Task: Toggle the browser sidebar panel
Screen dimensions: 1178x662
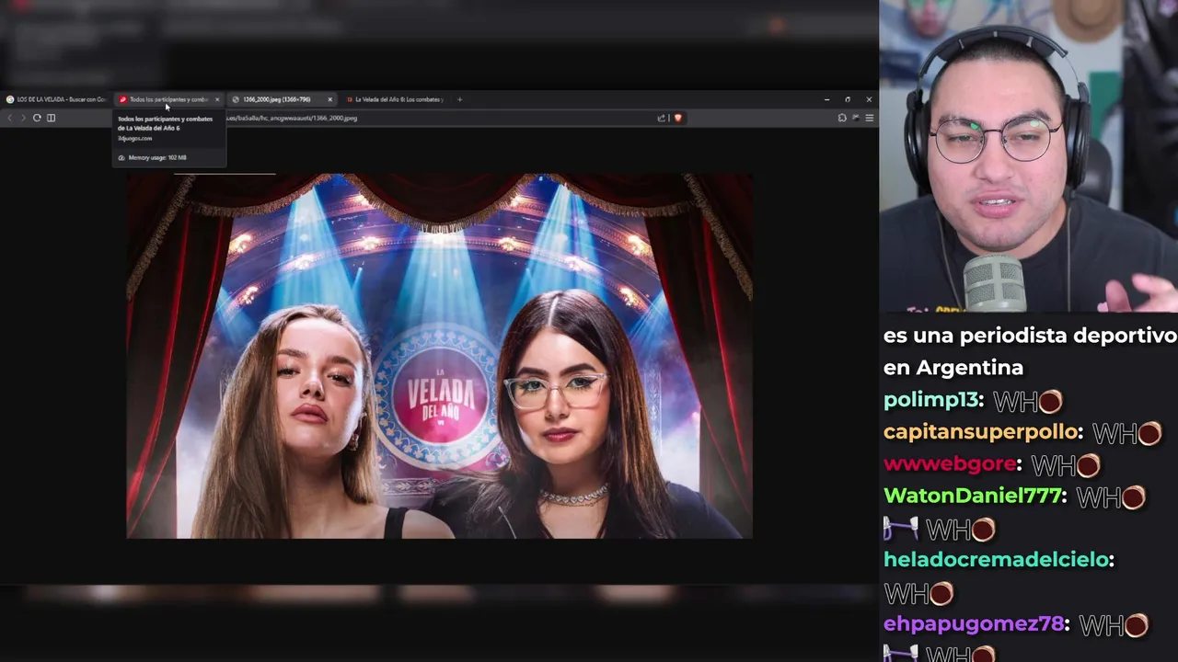Action: click(51, 118)
